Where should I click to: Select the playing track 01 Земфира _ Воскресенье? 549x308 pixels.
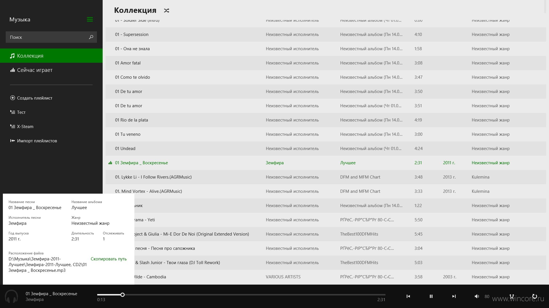326,163
